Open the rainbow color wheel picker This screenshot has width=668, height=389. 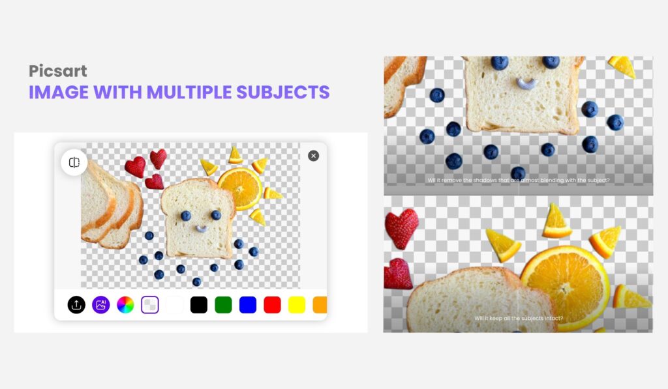125,305
